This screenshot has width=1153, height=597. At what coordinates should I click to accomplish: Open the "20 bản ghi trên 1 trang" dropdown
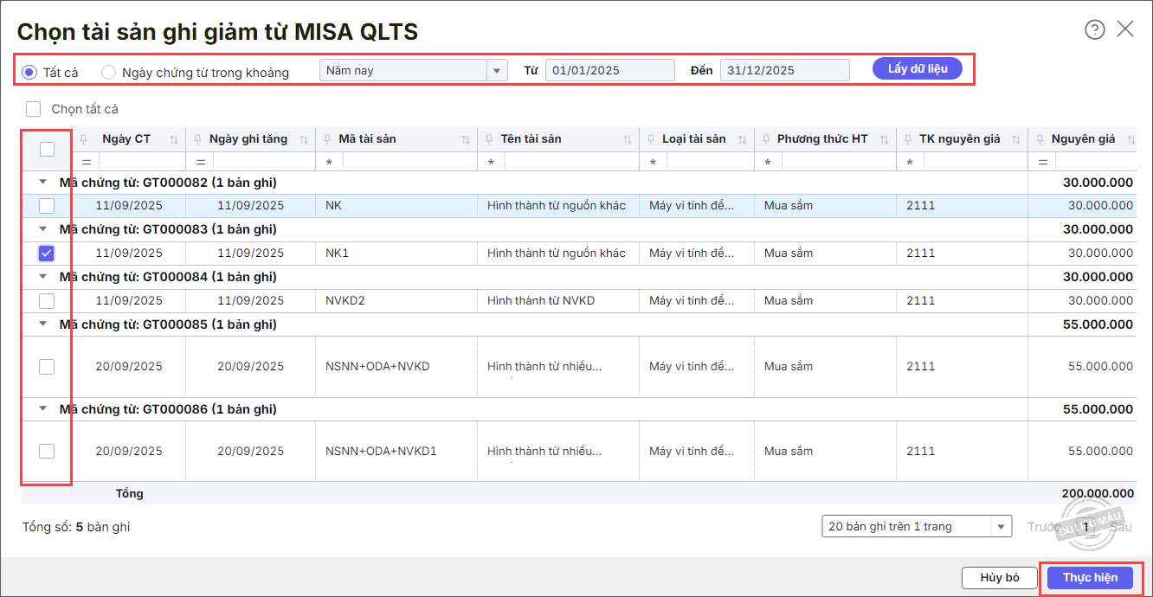[x=1002, y=526]
